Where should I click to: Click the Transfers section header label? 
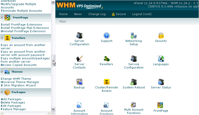pyautogui.click(x=18, y=38)
